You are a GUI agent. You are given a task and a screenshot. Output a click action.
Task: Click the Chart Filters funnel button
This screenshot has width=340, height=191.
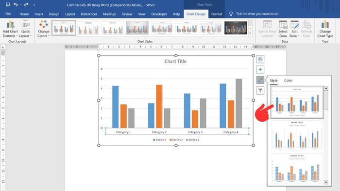(x=260, y=91)
